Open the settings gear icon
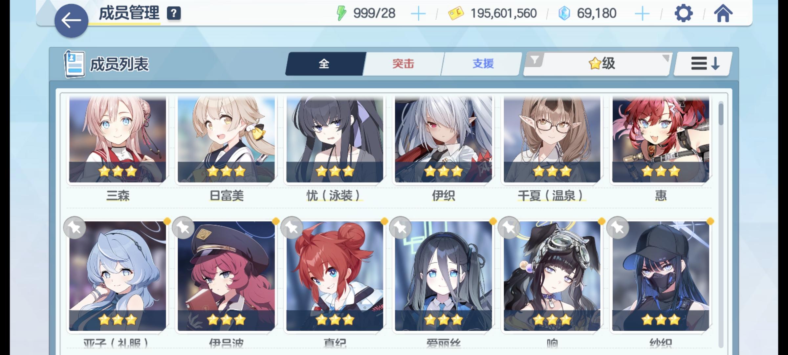788x355 pixels. [683, 13]
